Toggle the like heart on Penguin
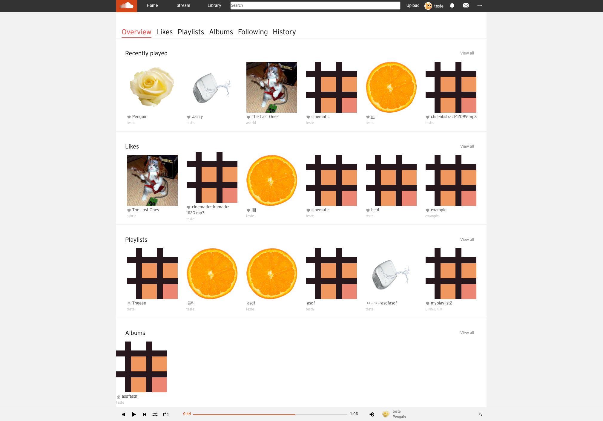 pyautogui.click(x=129, y=117)
